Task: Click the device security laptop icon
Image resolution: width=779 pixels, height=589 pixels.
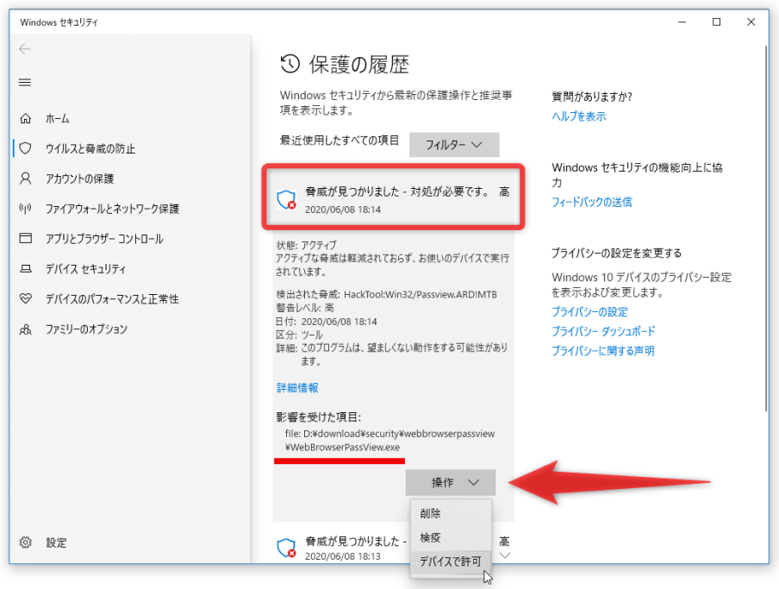Action: (25, 269)
